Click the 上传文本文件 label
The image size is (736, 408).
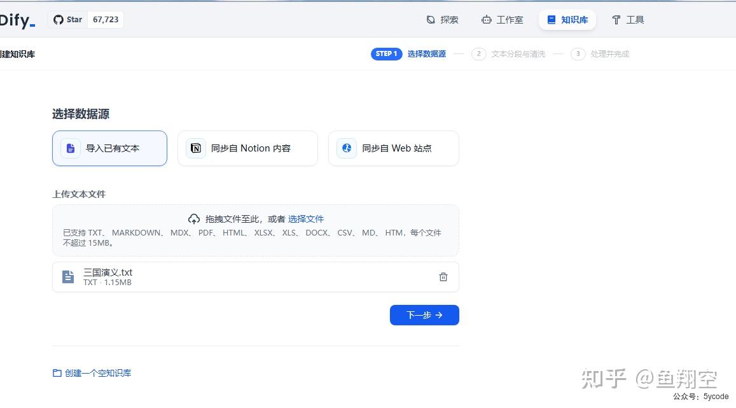click(x=79, y=194)
